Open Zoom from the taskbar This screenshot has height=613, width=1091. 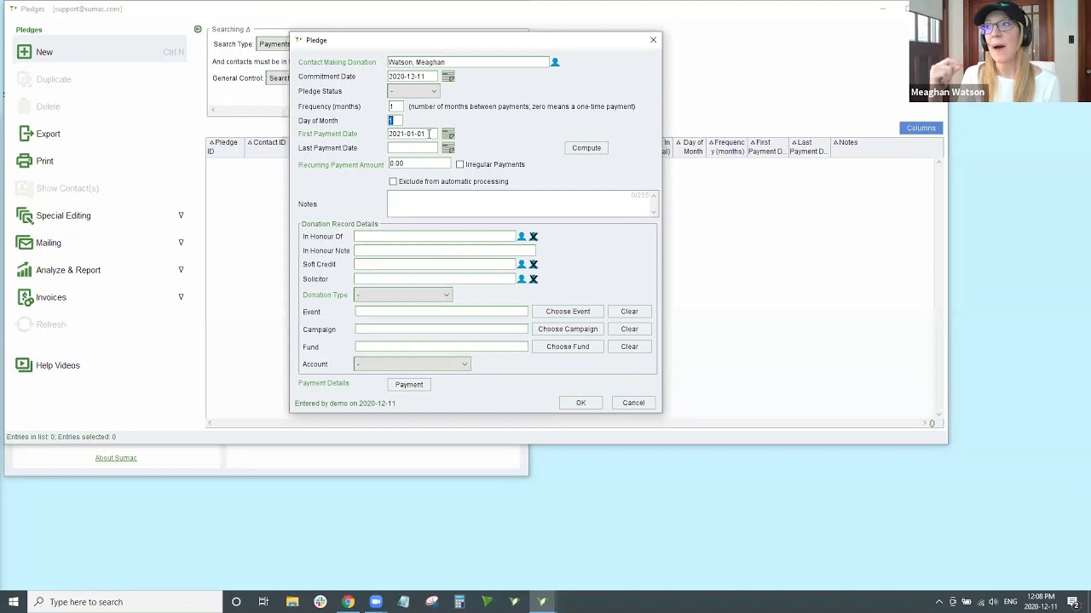click(x=376, y=602)
